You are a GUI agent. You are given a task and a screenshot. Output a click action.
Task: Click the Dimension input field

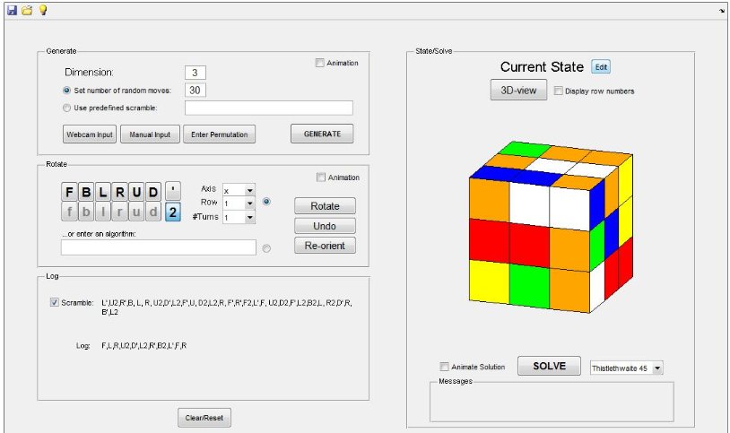[196, 73]
